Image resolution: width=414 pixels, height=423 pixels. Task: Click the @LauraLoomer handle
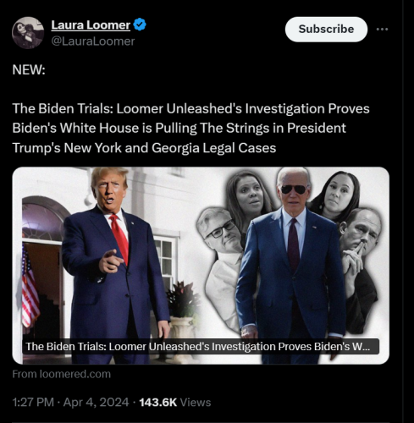coord(93,41)
